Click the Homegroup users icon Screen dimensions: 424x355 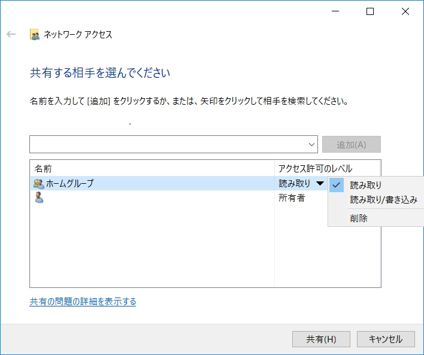pyautogui.click(x=39, y=184)
